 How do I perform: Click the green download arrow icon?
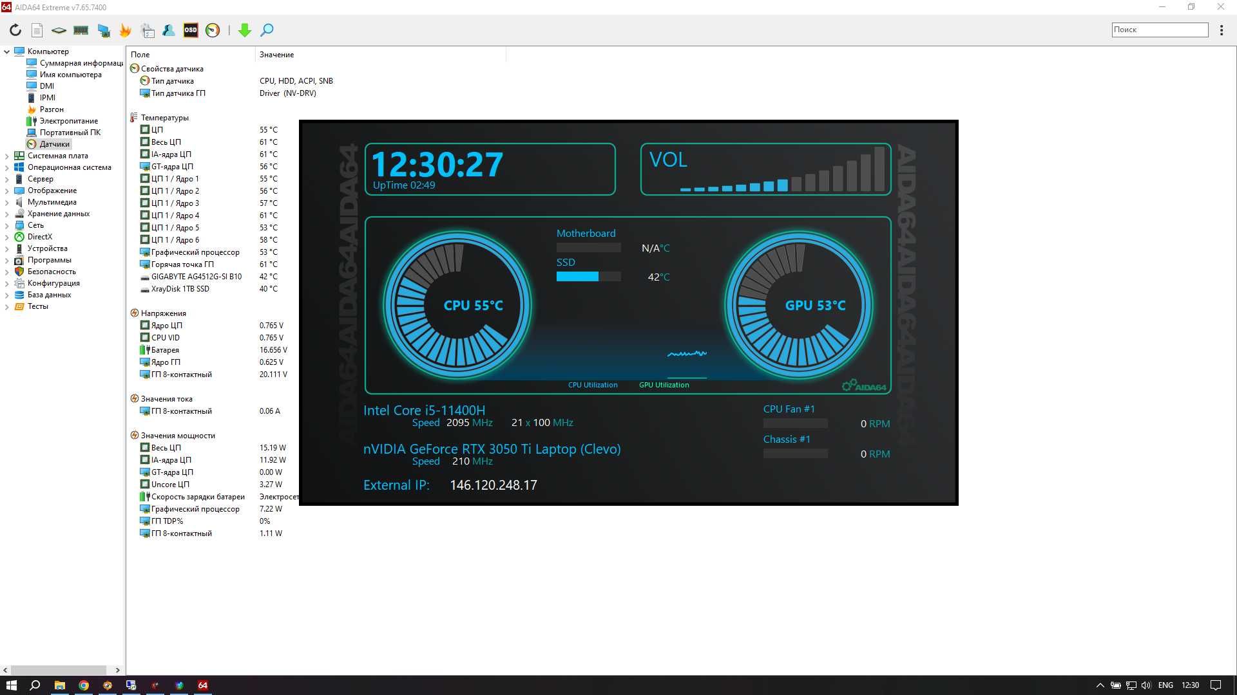tap(245, 30)
